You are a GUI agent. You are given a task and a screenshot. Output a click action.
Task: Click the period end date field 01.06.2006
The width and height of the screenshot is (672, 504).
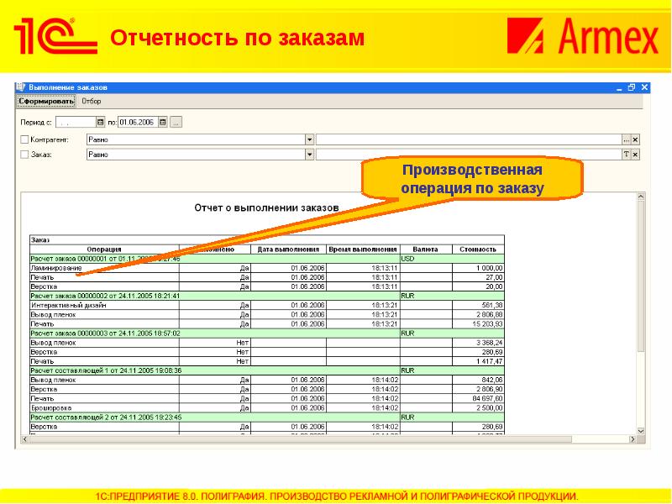tap(138, 122)
